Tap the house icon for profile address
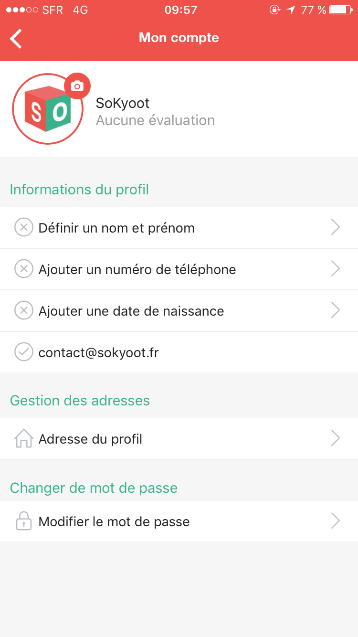 coord(23,439)
